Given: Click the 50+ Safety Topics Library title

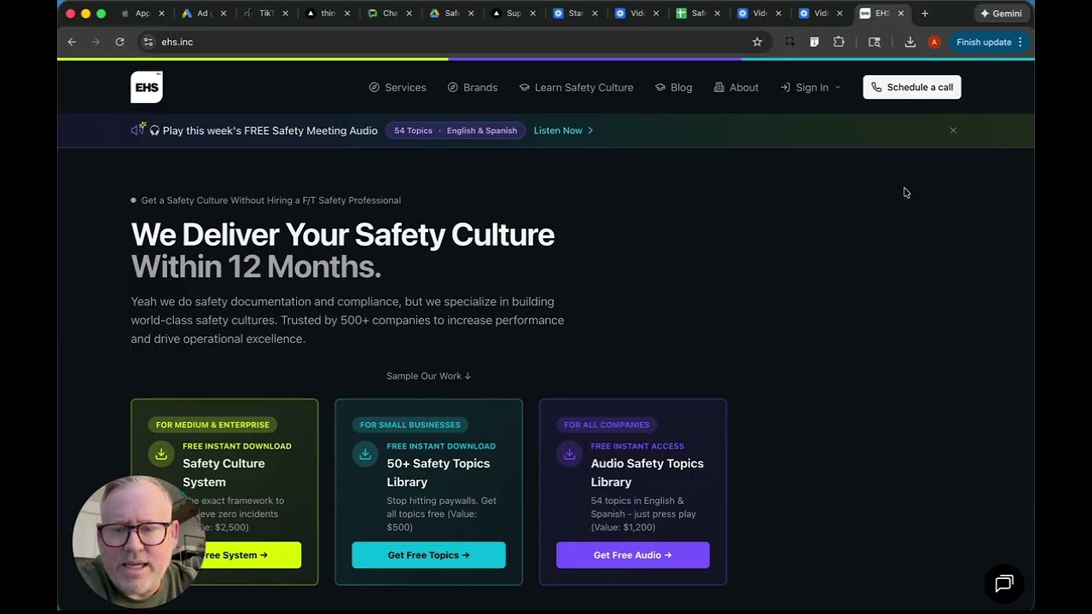Looking at the screenshot, I should tap(439, 472).
